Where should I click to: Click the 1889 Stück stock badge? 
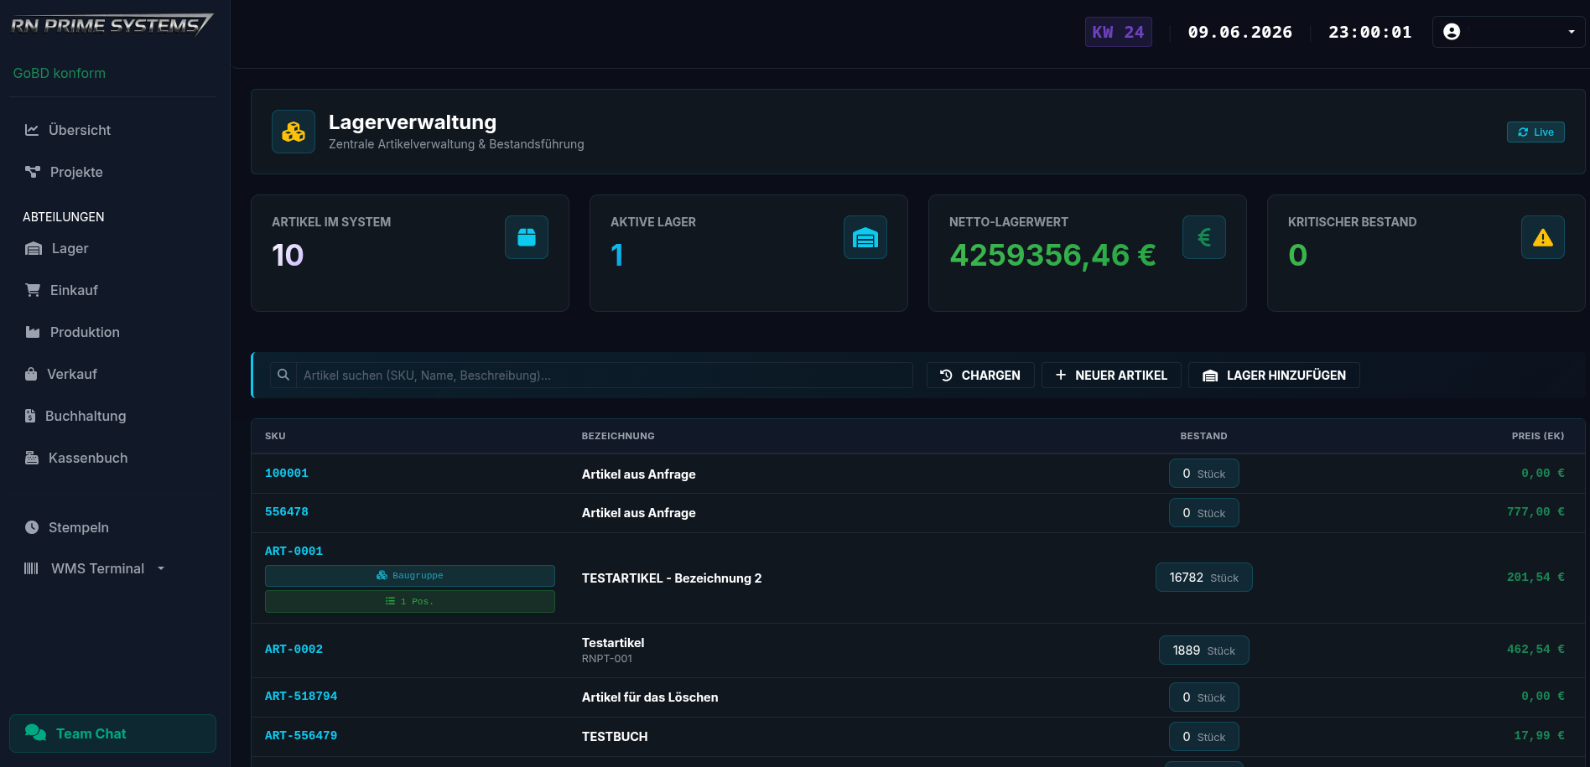point(1203,650)
